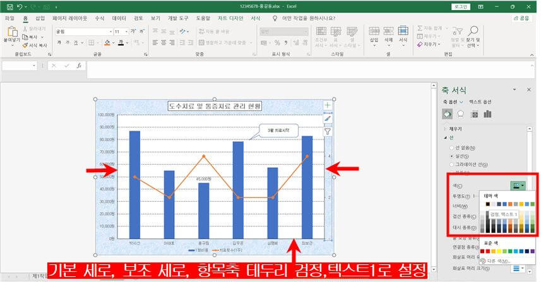Click 찾기 및 선택 magnifier icon
541x282 pixels.
[x=473, y=31]
